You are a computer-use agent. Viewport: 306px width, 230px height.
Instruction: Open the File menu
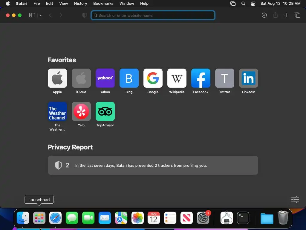(36, 4)
